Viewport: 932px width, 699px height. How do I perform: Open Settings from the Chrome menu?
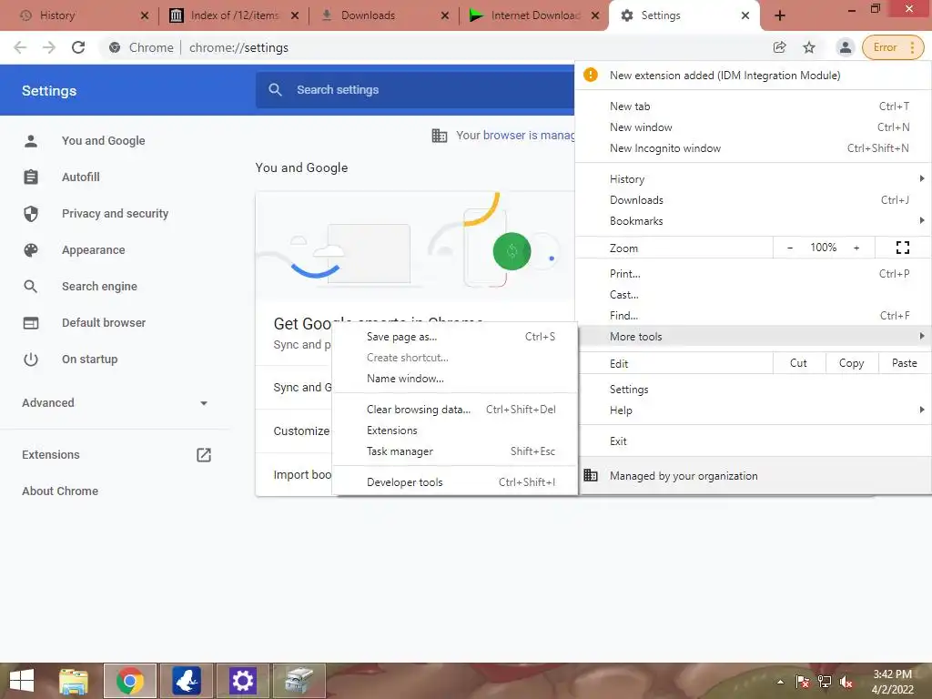coord(753,390)
